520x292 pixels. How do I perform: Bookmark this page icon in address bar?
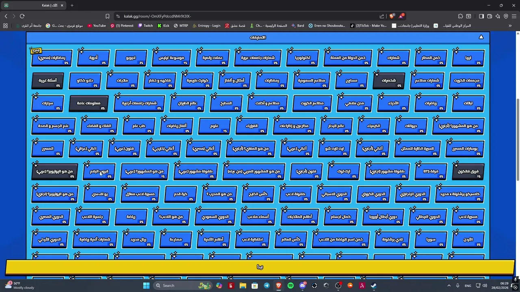(x=107, y=16)
